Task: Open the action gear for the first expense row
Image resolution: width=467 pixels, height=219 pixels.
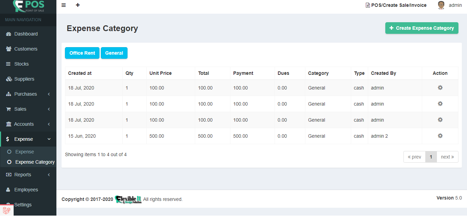Action: point(440,87)
